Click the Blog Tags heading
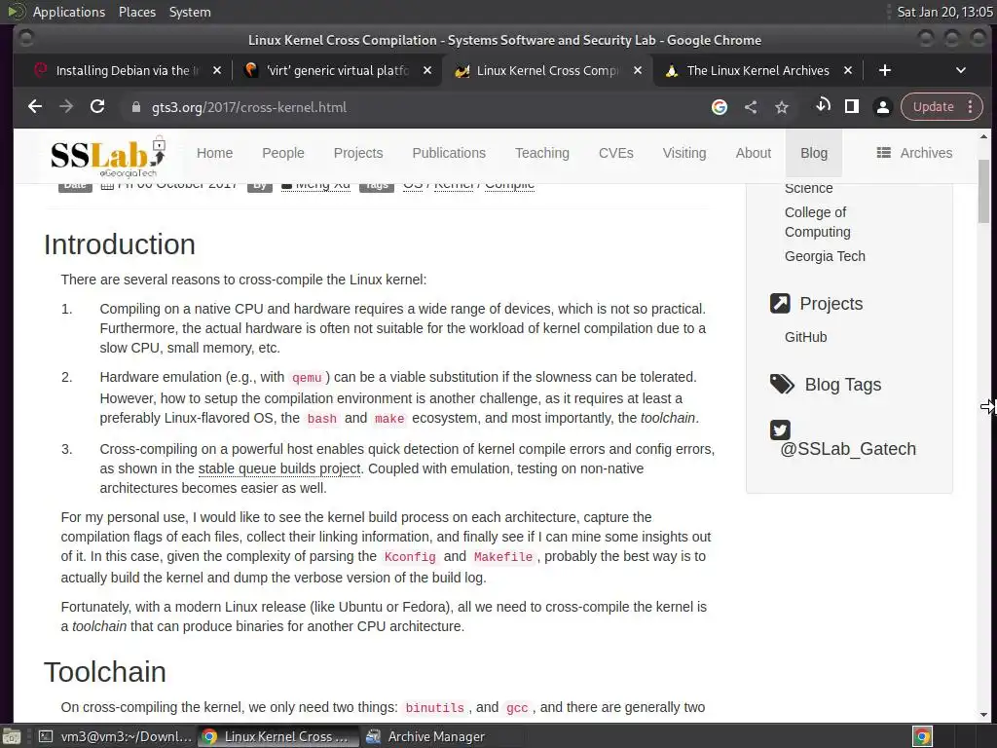This screenshot has height=748, width=997. [x=842, y=385]
